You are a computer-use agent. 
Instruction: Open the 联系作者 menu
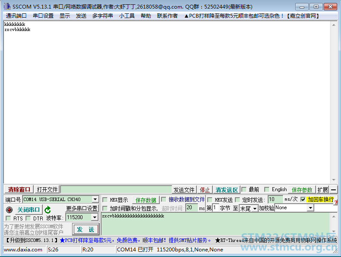click(x=167, y=16)
